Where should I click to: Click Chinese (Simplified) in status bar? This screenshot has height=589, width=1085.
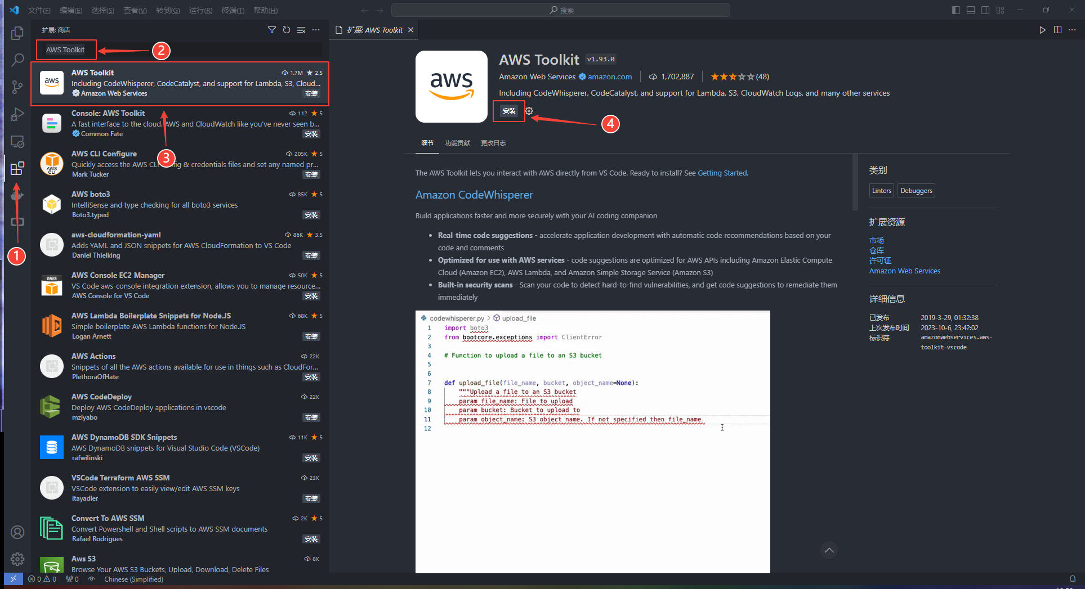pos(133,579)
